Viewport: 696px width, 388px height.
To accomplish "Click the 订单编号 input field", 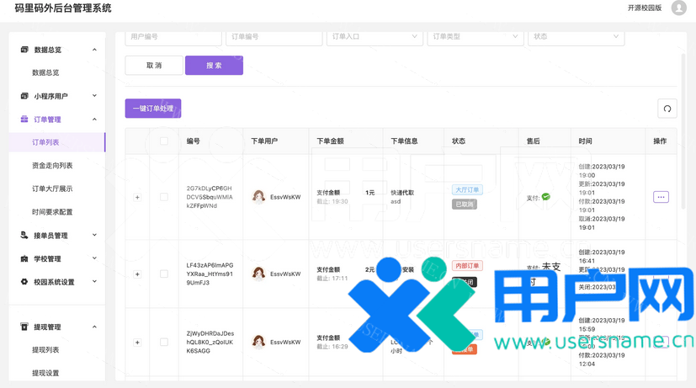I will coord(274,37).
